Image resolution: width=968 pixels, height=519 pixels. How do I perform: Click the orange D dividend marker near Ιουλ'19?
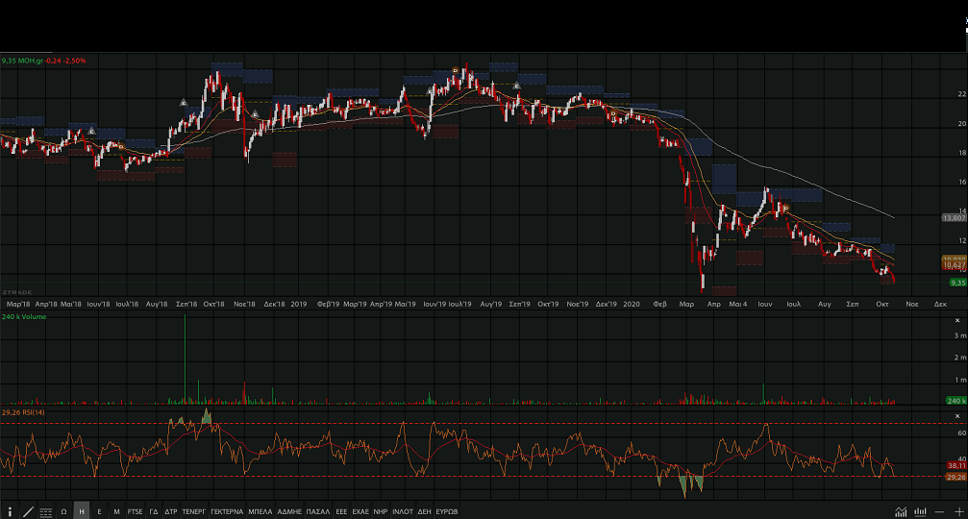pos(456,71)
